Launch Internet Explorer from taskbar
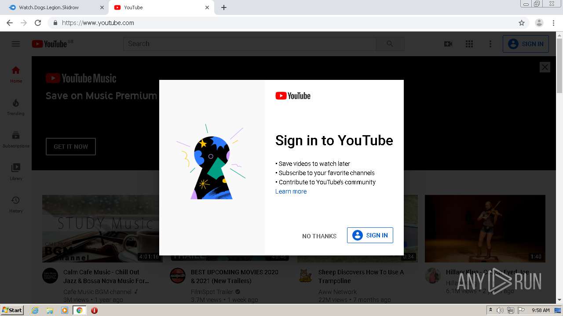Image resolution: width=563 pixels, height=316 pixels. click(x=35, y=310)
